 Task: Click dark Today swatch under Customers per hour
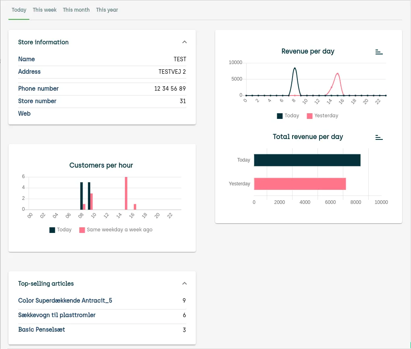tap(52, 230)
